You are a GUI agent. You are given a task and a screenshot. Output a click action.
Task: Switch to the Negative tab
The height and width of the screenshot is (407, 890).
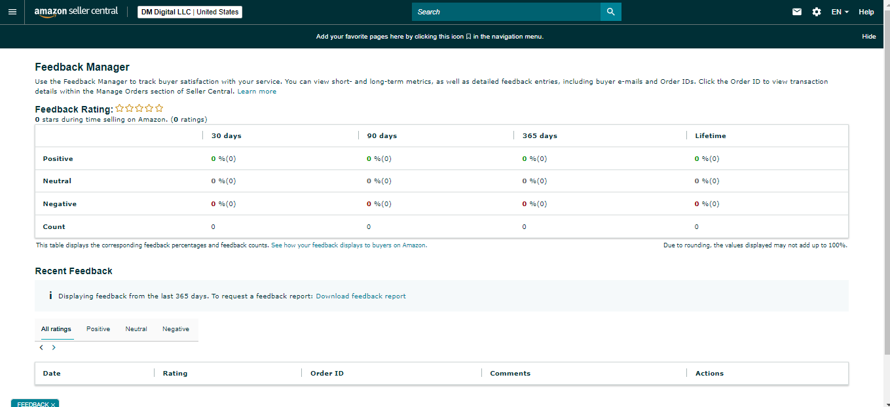tap(176, 329)
